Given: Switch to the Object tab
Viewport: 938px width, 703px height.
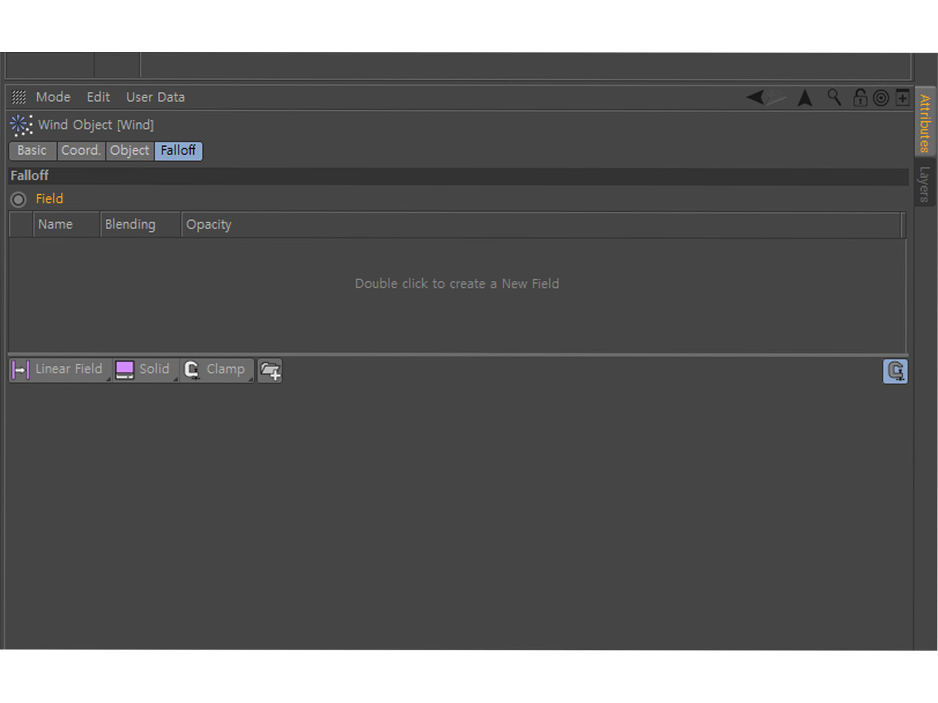Looking at the screenshot, I should (130, 150).
